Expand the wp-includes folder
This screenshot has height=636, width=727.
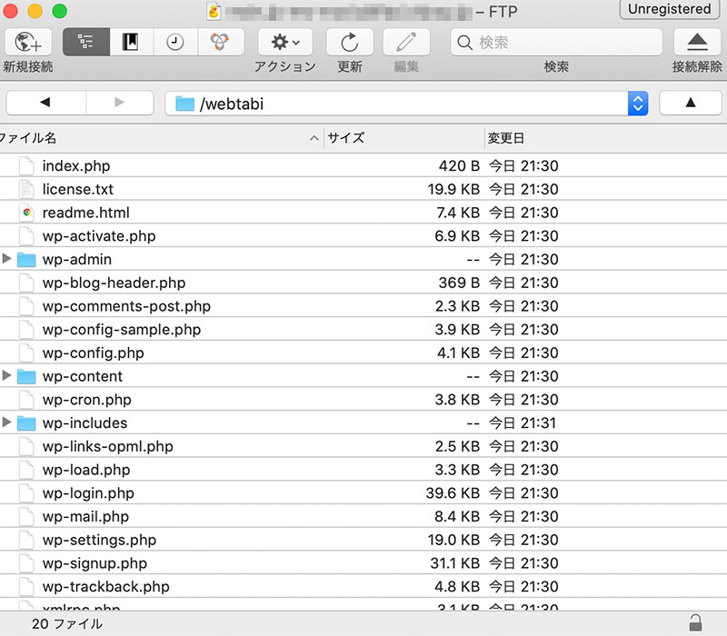[x=8, y=422]
